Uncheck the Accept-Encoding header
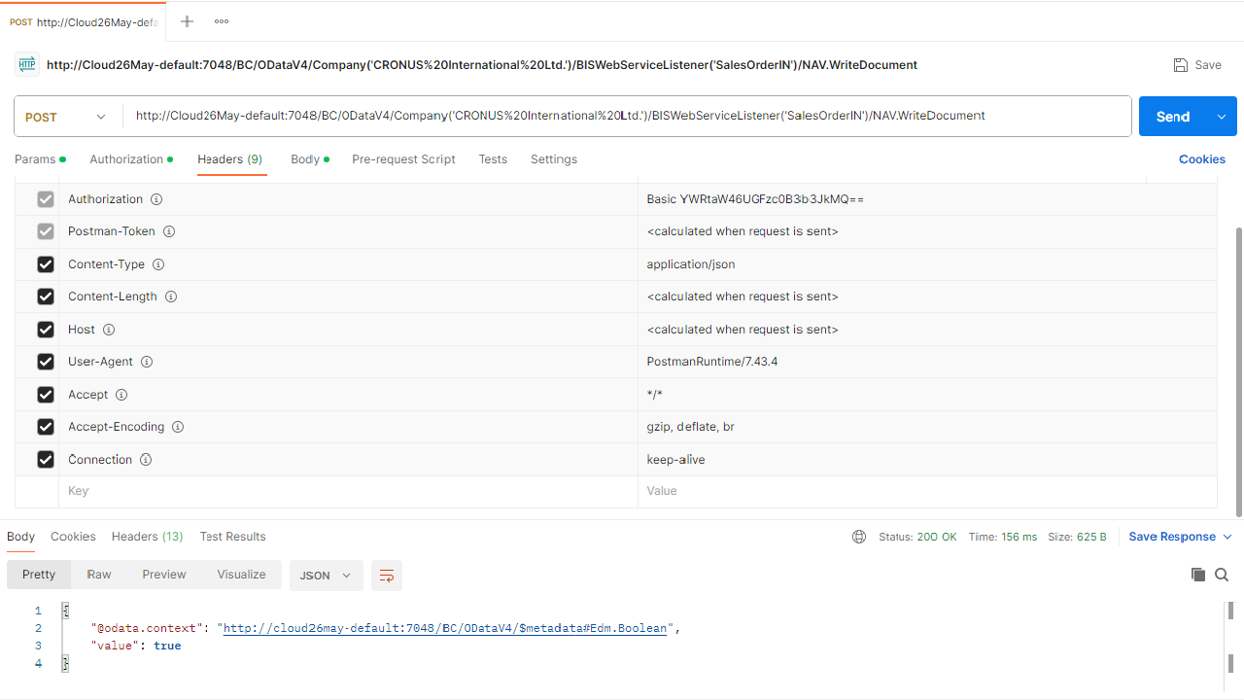1244x700 pixels. point(46,427)
